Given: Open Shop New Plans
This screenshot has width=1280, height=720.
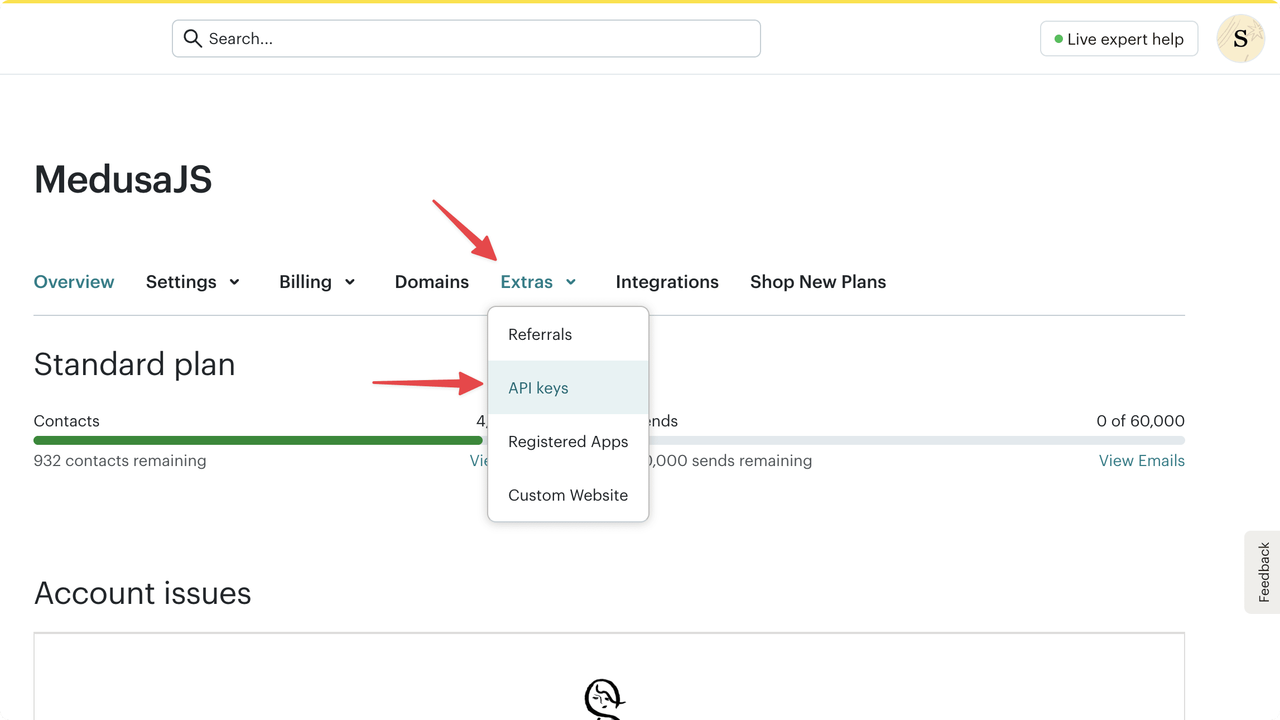Looking at the screenshot, I should 817,281.
